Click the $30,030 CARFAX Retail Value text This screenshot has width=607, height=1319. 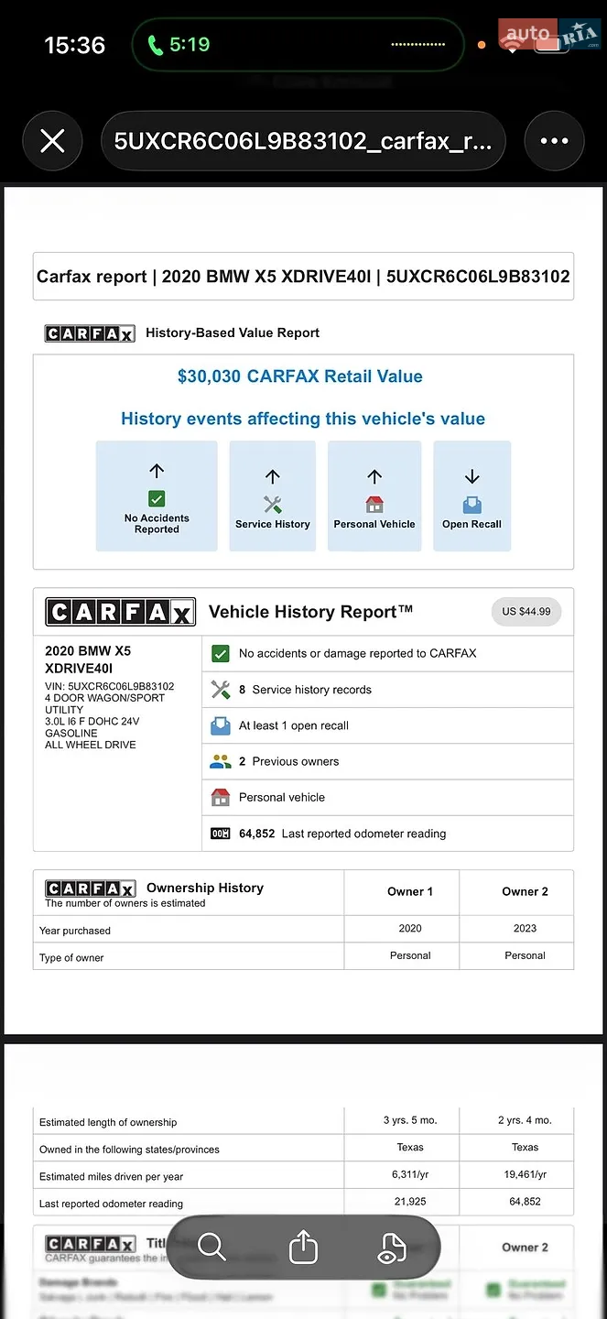[x=300, y=376]
